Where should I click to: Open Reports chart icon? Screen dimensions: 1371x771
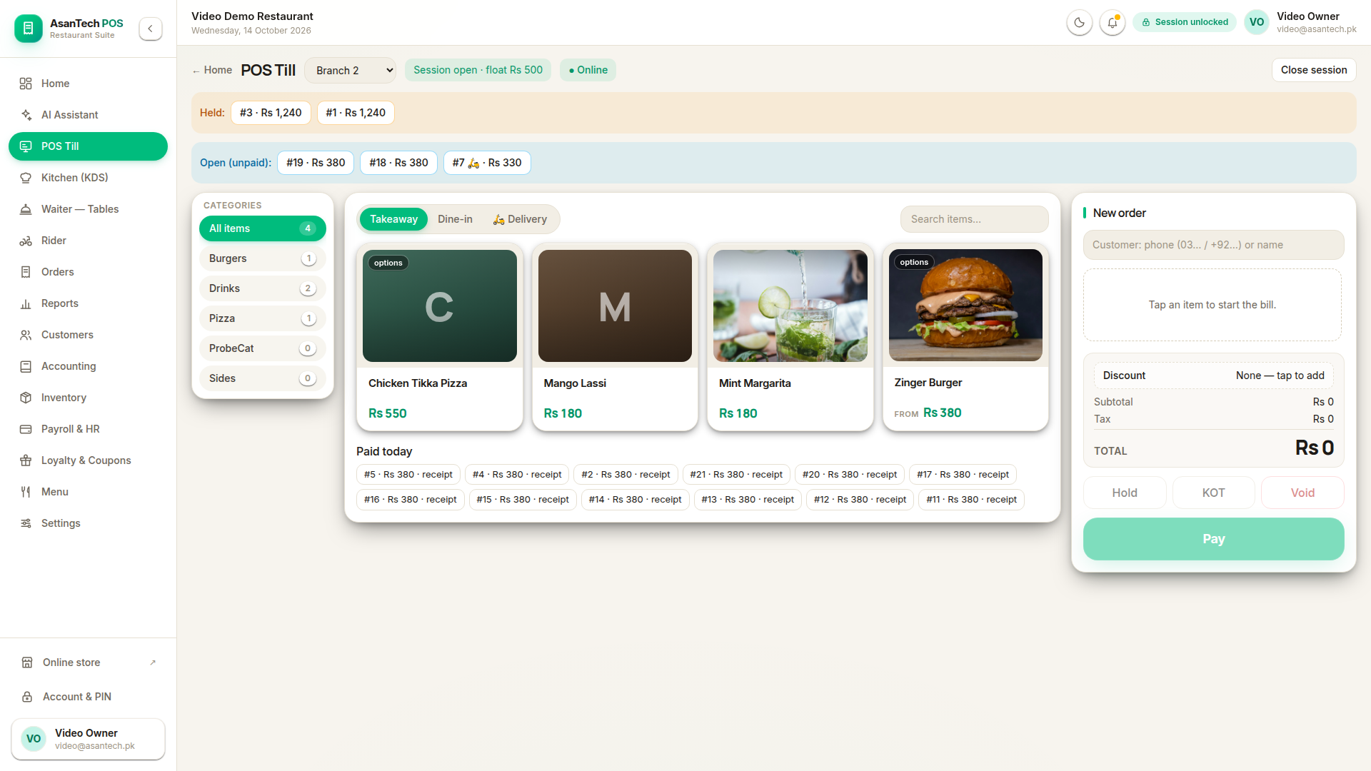coord(26,303)
